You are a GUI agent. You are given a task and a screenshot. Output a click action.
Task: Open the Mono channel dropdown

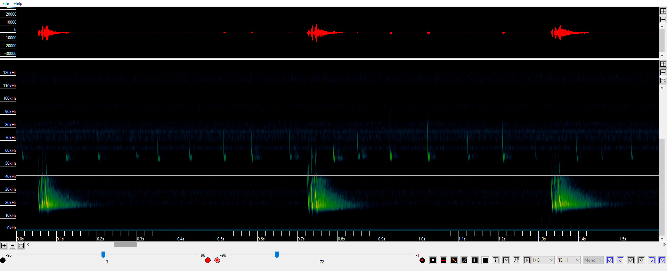593,260
